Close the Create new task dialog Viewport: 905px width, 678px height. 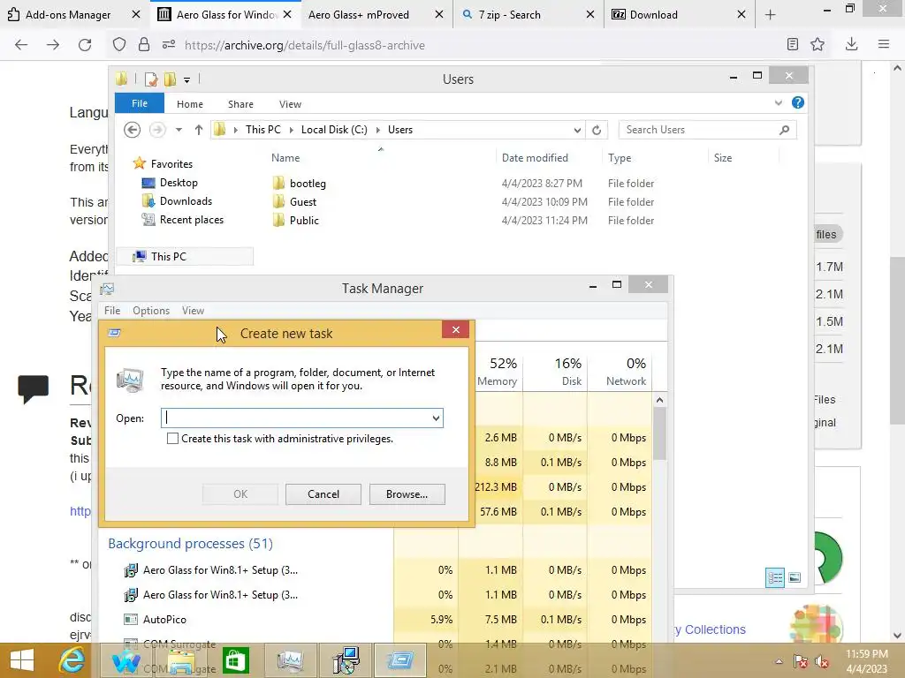coord(456,330)
